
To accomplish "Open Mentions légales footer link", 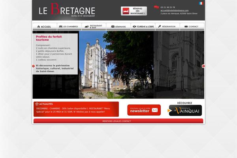I will (112, 121).
